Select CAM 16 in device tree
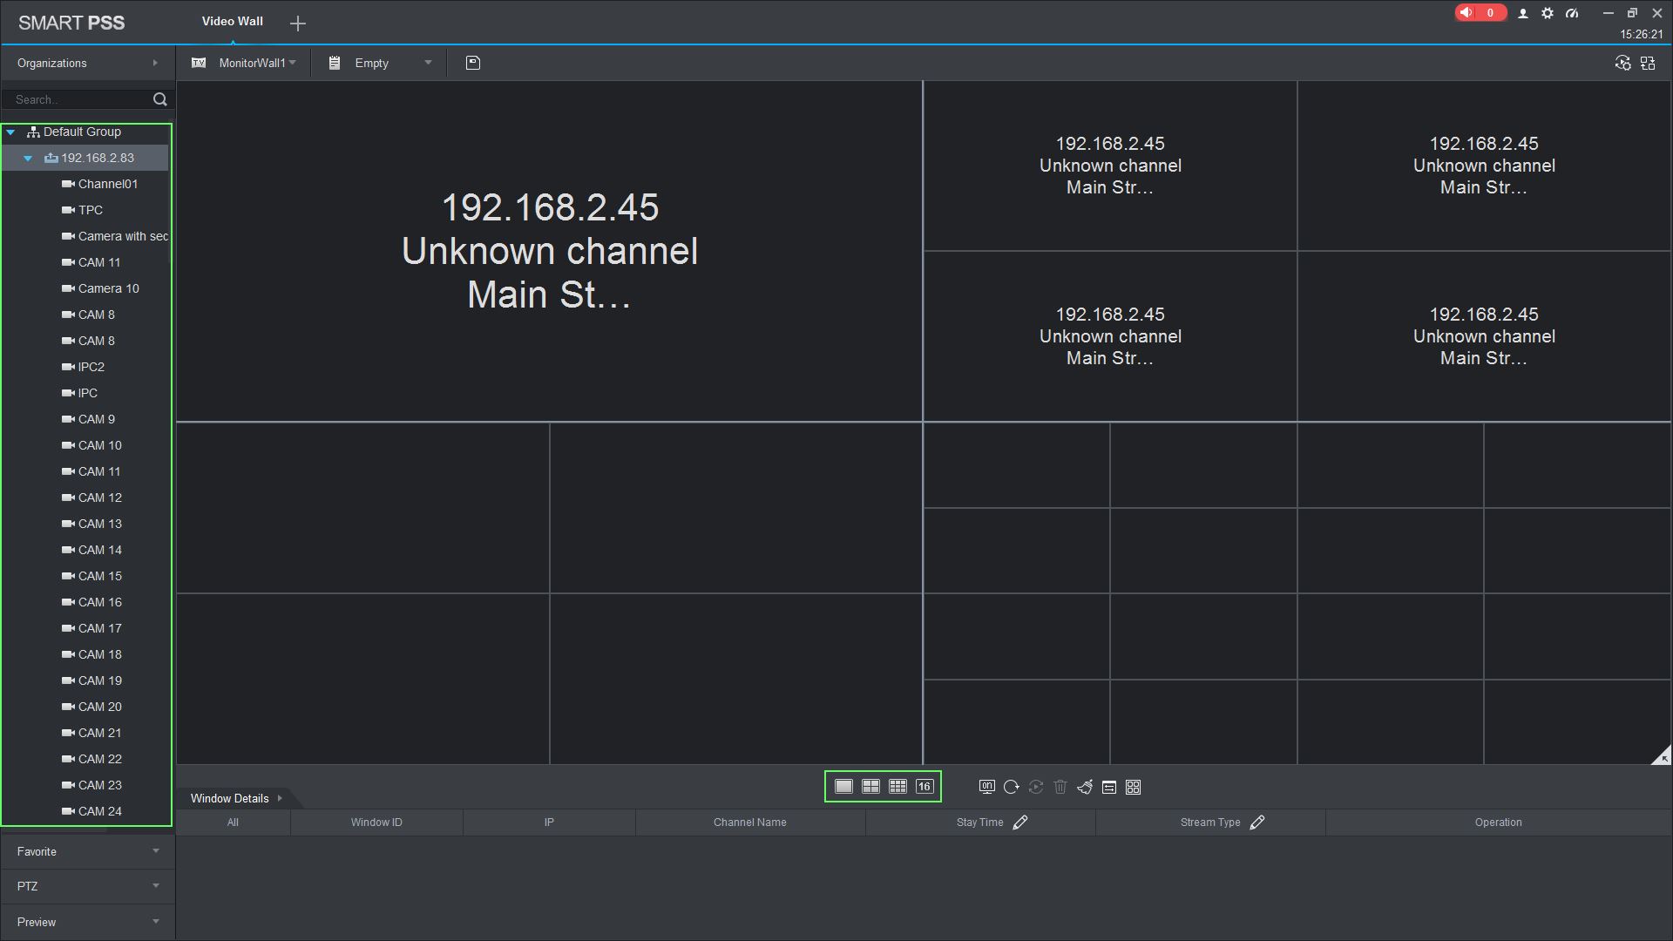Image resolution: width=1673 pixels, height=941 pixels. pyautogui.click(x=99, y=602)
